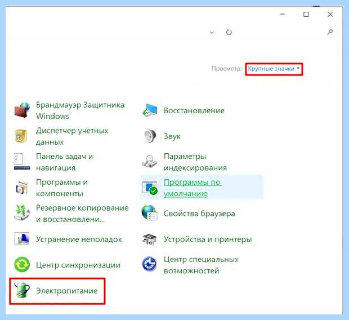The width and height of the screenshot is (349, 320).
Task: Open Резервное копирование и восстановление link
Action: (x=82, y=214)
